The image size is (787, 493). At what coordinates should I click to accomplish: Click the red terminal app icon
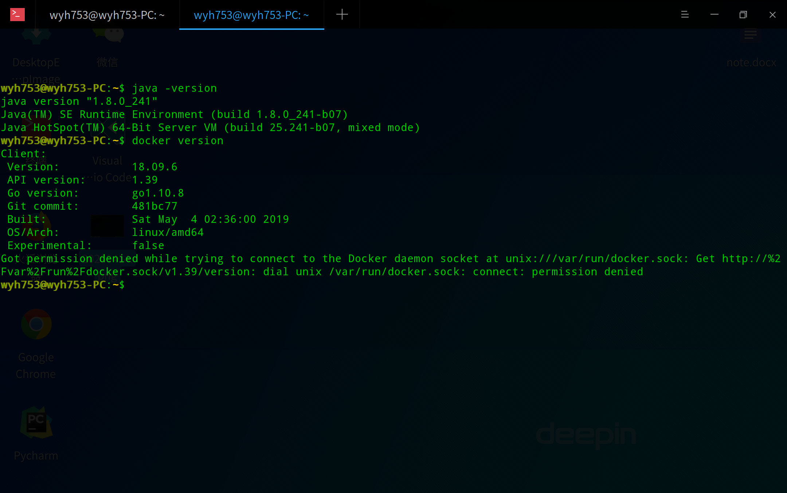17,15
